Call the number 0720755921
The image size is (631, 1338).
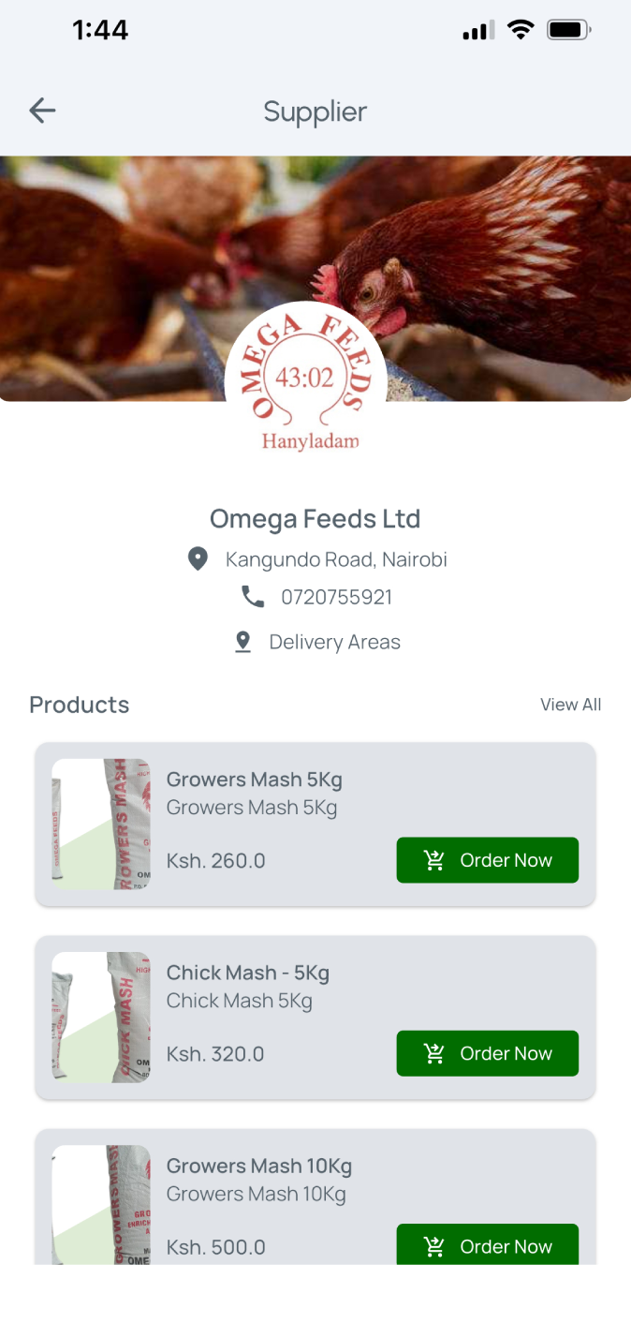(336, 597)
